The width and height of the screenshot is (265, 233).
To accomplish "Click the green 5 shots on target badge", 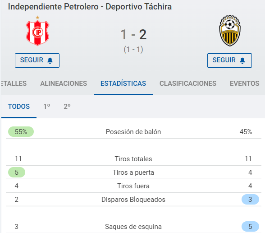I will tap(17, 172).
